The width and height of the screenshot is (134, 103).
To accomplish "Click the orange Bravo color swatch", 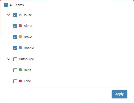I will 20,37.
